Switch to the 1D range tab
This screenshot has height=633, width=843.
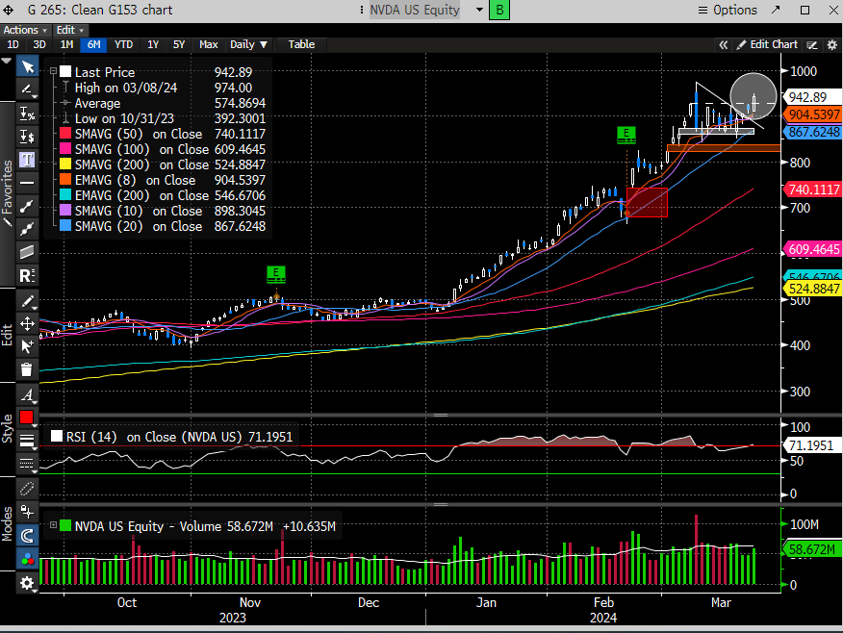[13, 44]
